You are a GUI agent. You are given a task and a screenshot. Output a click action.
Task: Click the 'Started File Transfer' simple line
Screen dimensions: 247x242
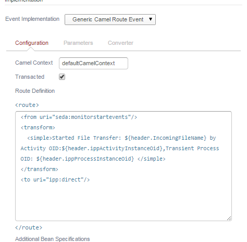pyautogui.click(x=121, y=138)
